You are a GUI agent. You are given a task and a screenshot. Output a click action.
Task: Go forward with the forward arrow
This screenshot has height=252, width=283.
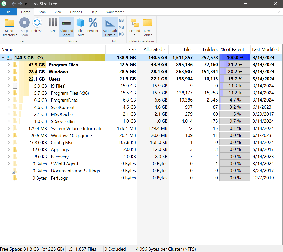pyautogui.click(x=20, y=4)
